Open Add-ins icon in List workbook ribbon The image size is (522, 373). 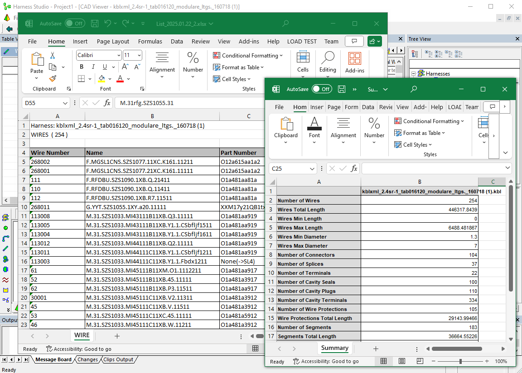coord(354,62)
